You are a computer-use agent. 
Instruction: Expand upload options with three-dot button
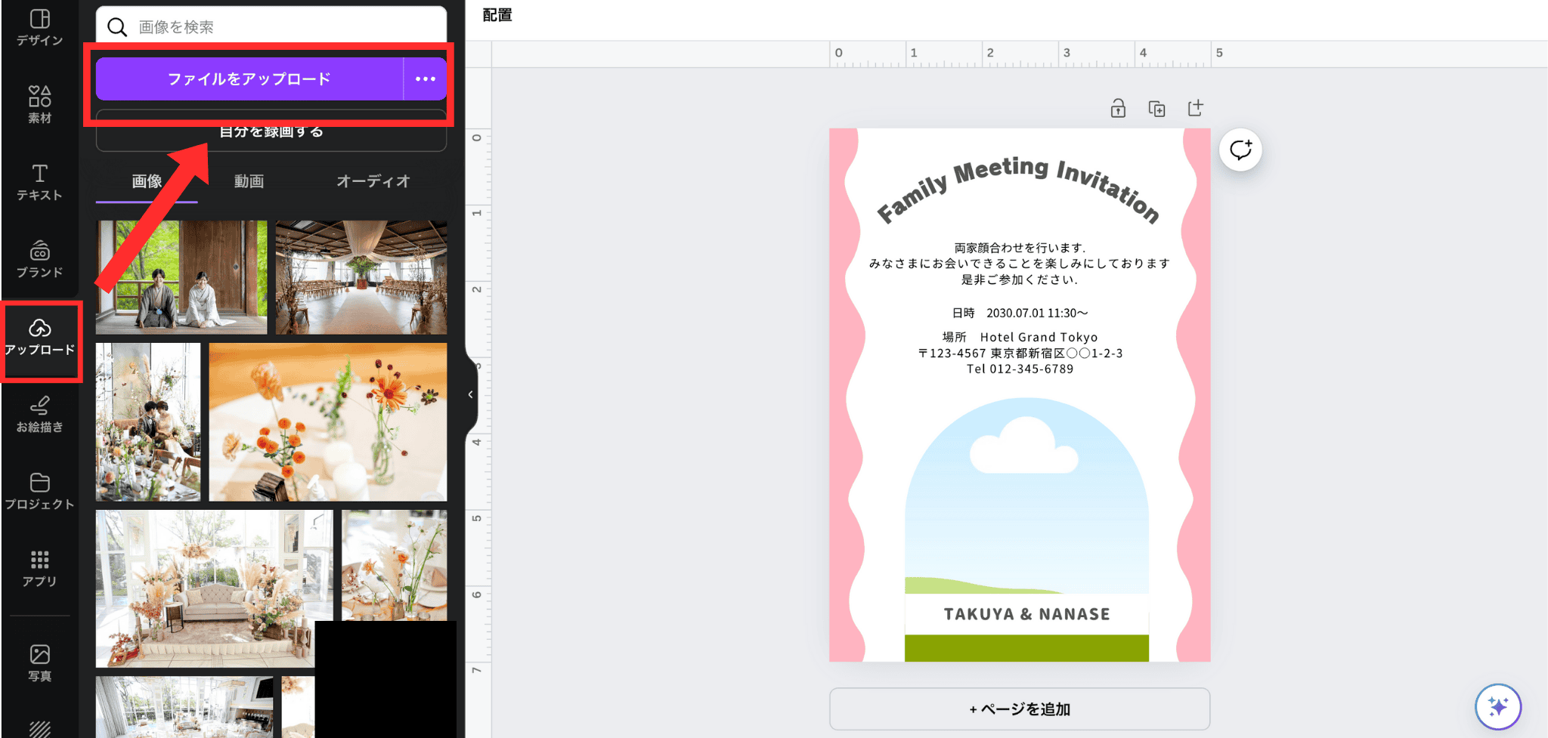426,79
